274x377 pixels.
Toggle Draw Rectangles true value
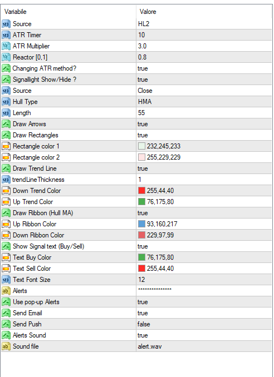[x=143, y=135]
